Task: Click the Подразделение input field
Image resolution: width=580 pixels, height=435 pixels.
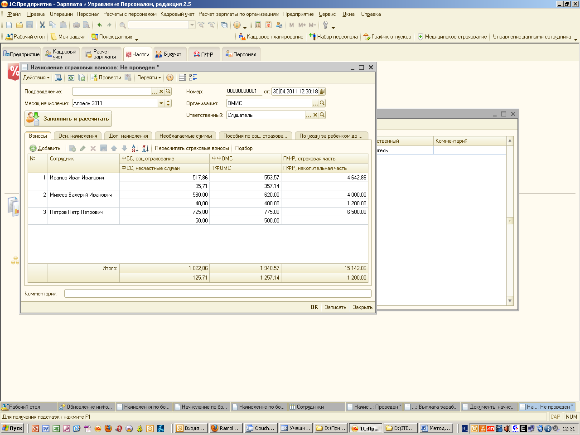Action: (111, 92)
